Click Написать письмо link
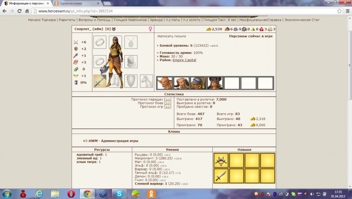This screenshot has height=199, width=352. (x=172, y=36)
